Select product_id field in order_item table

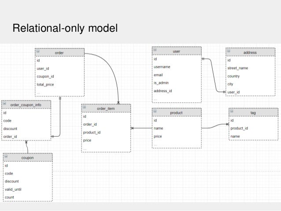click(106, 132)
